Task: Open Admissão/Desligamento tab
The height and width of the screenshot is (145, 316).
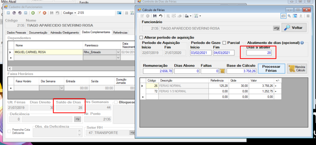Action: click(x=64, y=32)
